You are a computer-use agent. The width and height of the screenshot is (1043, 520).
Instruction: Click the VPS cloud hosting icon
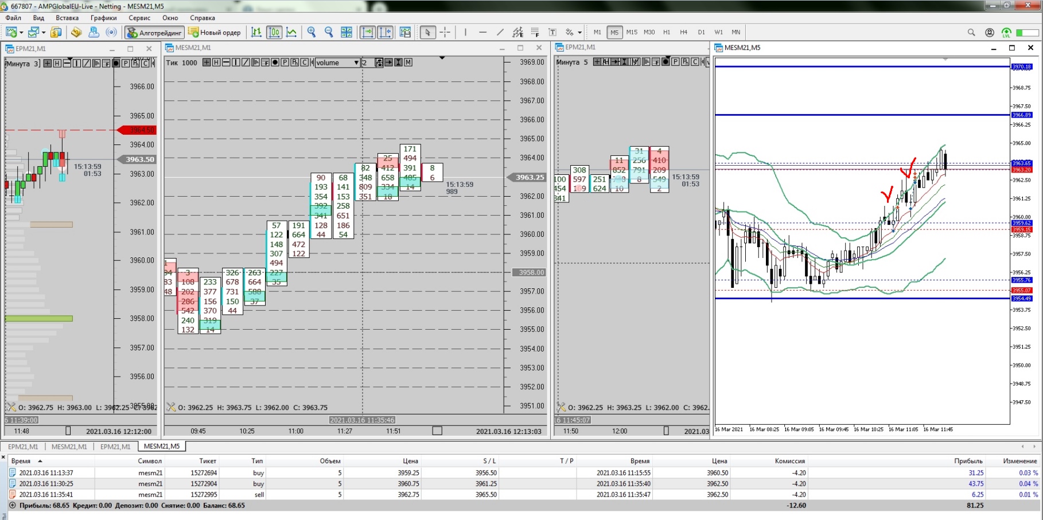point(94,32)
